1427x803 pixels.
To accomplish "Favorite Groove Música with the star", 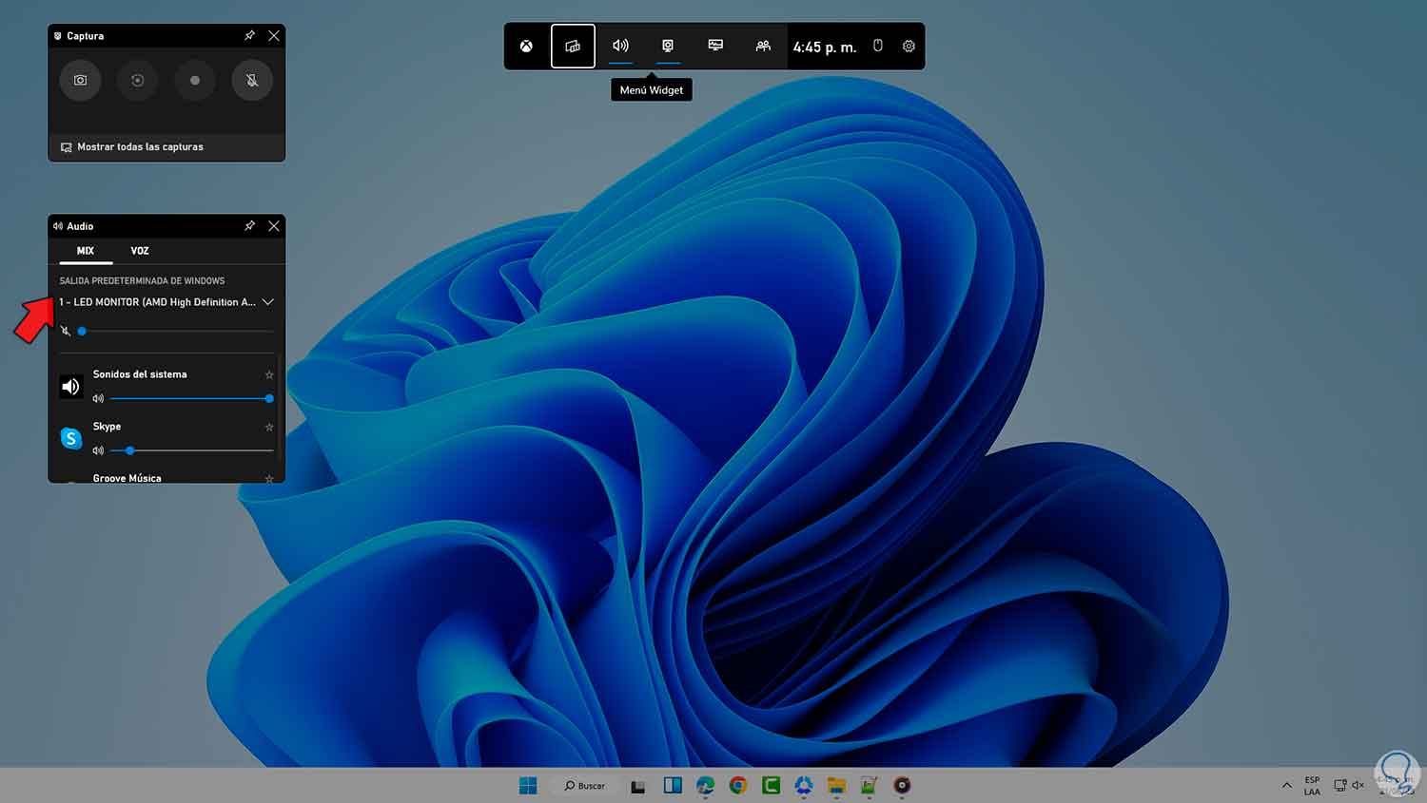I will click(269, 478).
